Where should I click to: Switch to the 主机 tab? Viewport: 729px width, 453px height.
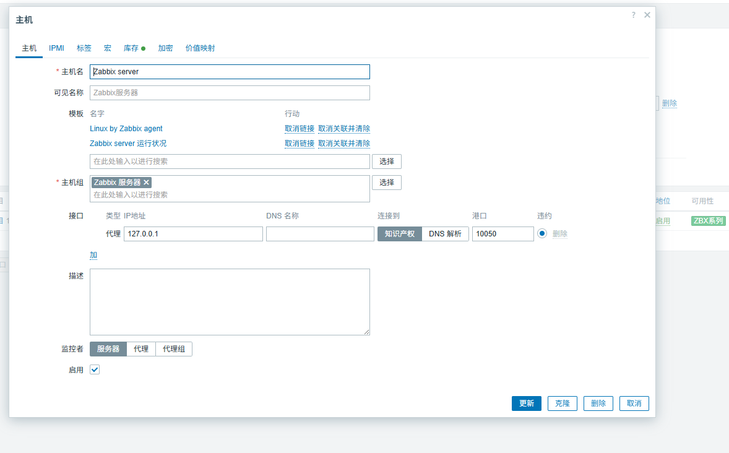coord(29,48)
